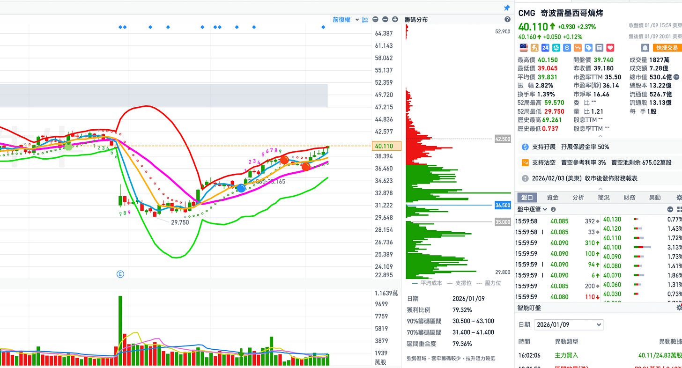This screenshot has height=368, width=682.
Task: Toggle the red heart favorite icon
Action: (610, 48)
